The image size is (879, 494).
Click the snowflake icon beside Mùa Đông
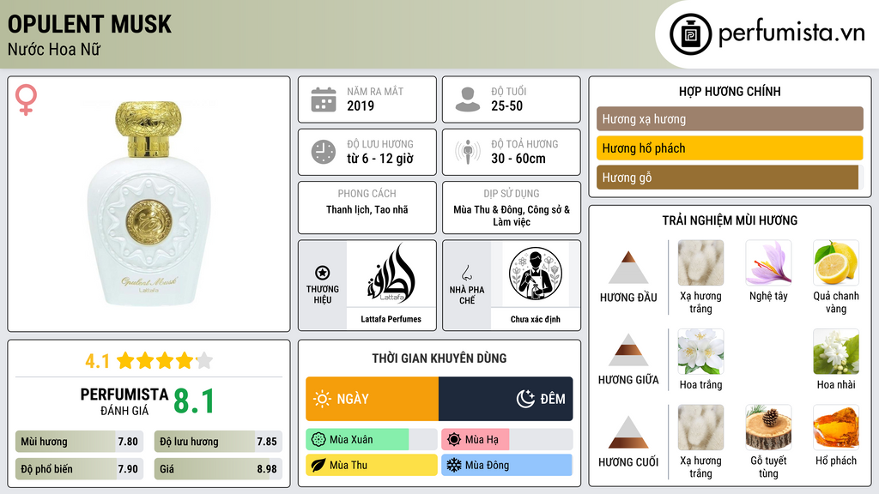pos(454,465)
